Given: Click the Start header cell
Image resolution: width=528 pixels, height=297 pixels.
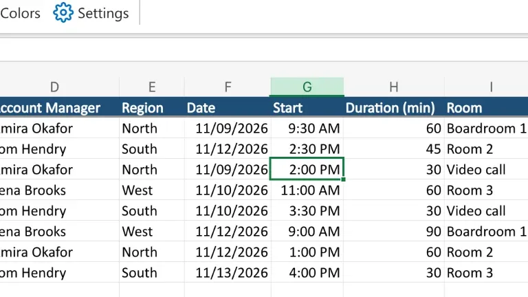Looking at the screenshot, I should click(x=307, y=108).
